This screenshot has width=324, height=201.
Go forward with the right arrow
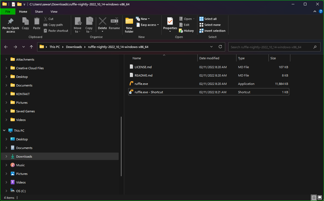pos(15,47)
